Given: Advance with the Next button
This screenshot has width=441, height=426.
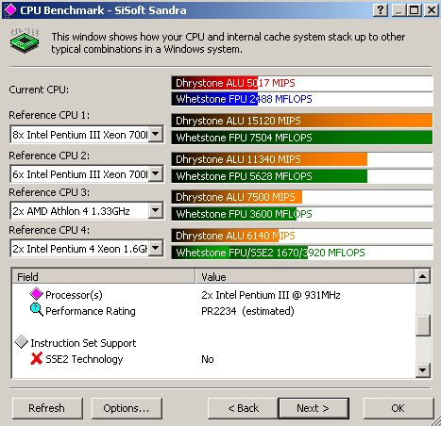Looking at the screenshot, I should (314, 408).
